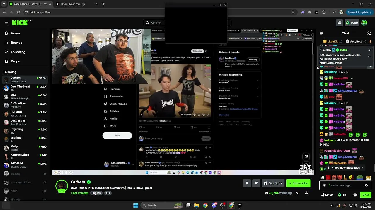The image size is (375, 210).
Task: Open xQc channel in Following list
Action: 25,97
